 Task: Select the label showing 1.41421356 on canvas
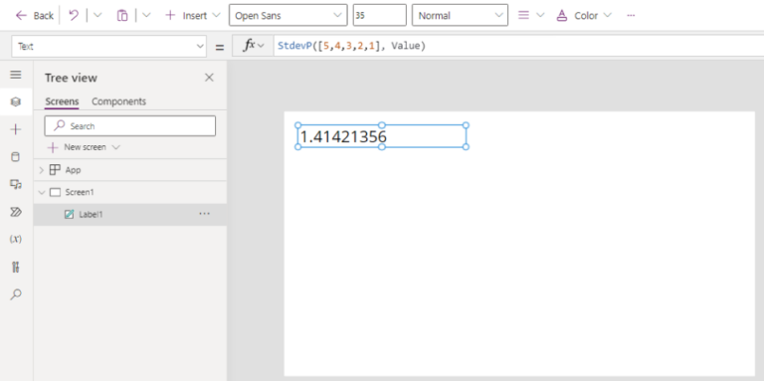click(382, 136)
